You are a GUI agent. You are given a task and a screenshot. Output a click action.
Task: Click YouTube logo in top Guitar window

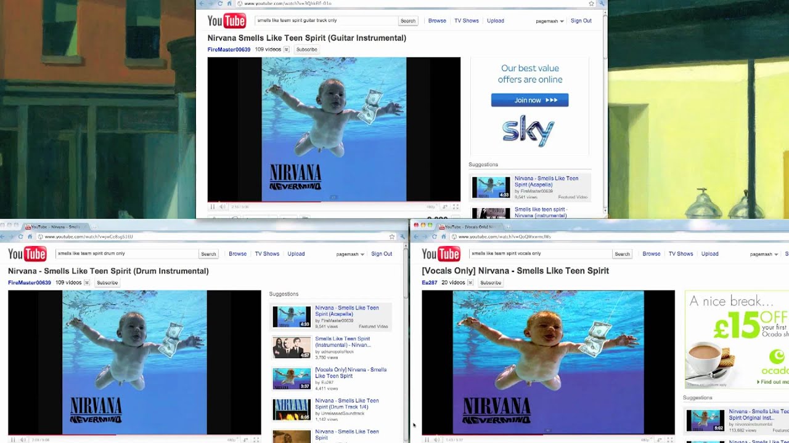pos(226,21)
